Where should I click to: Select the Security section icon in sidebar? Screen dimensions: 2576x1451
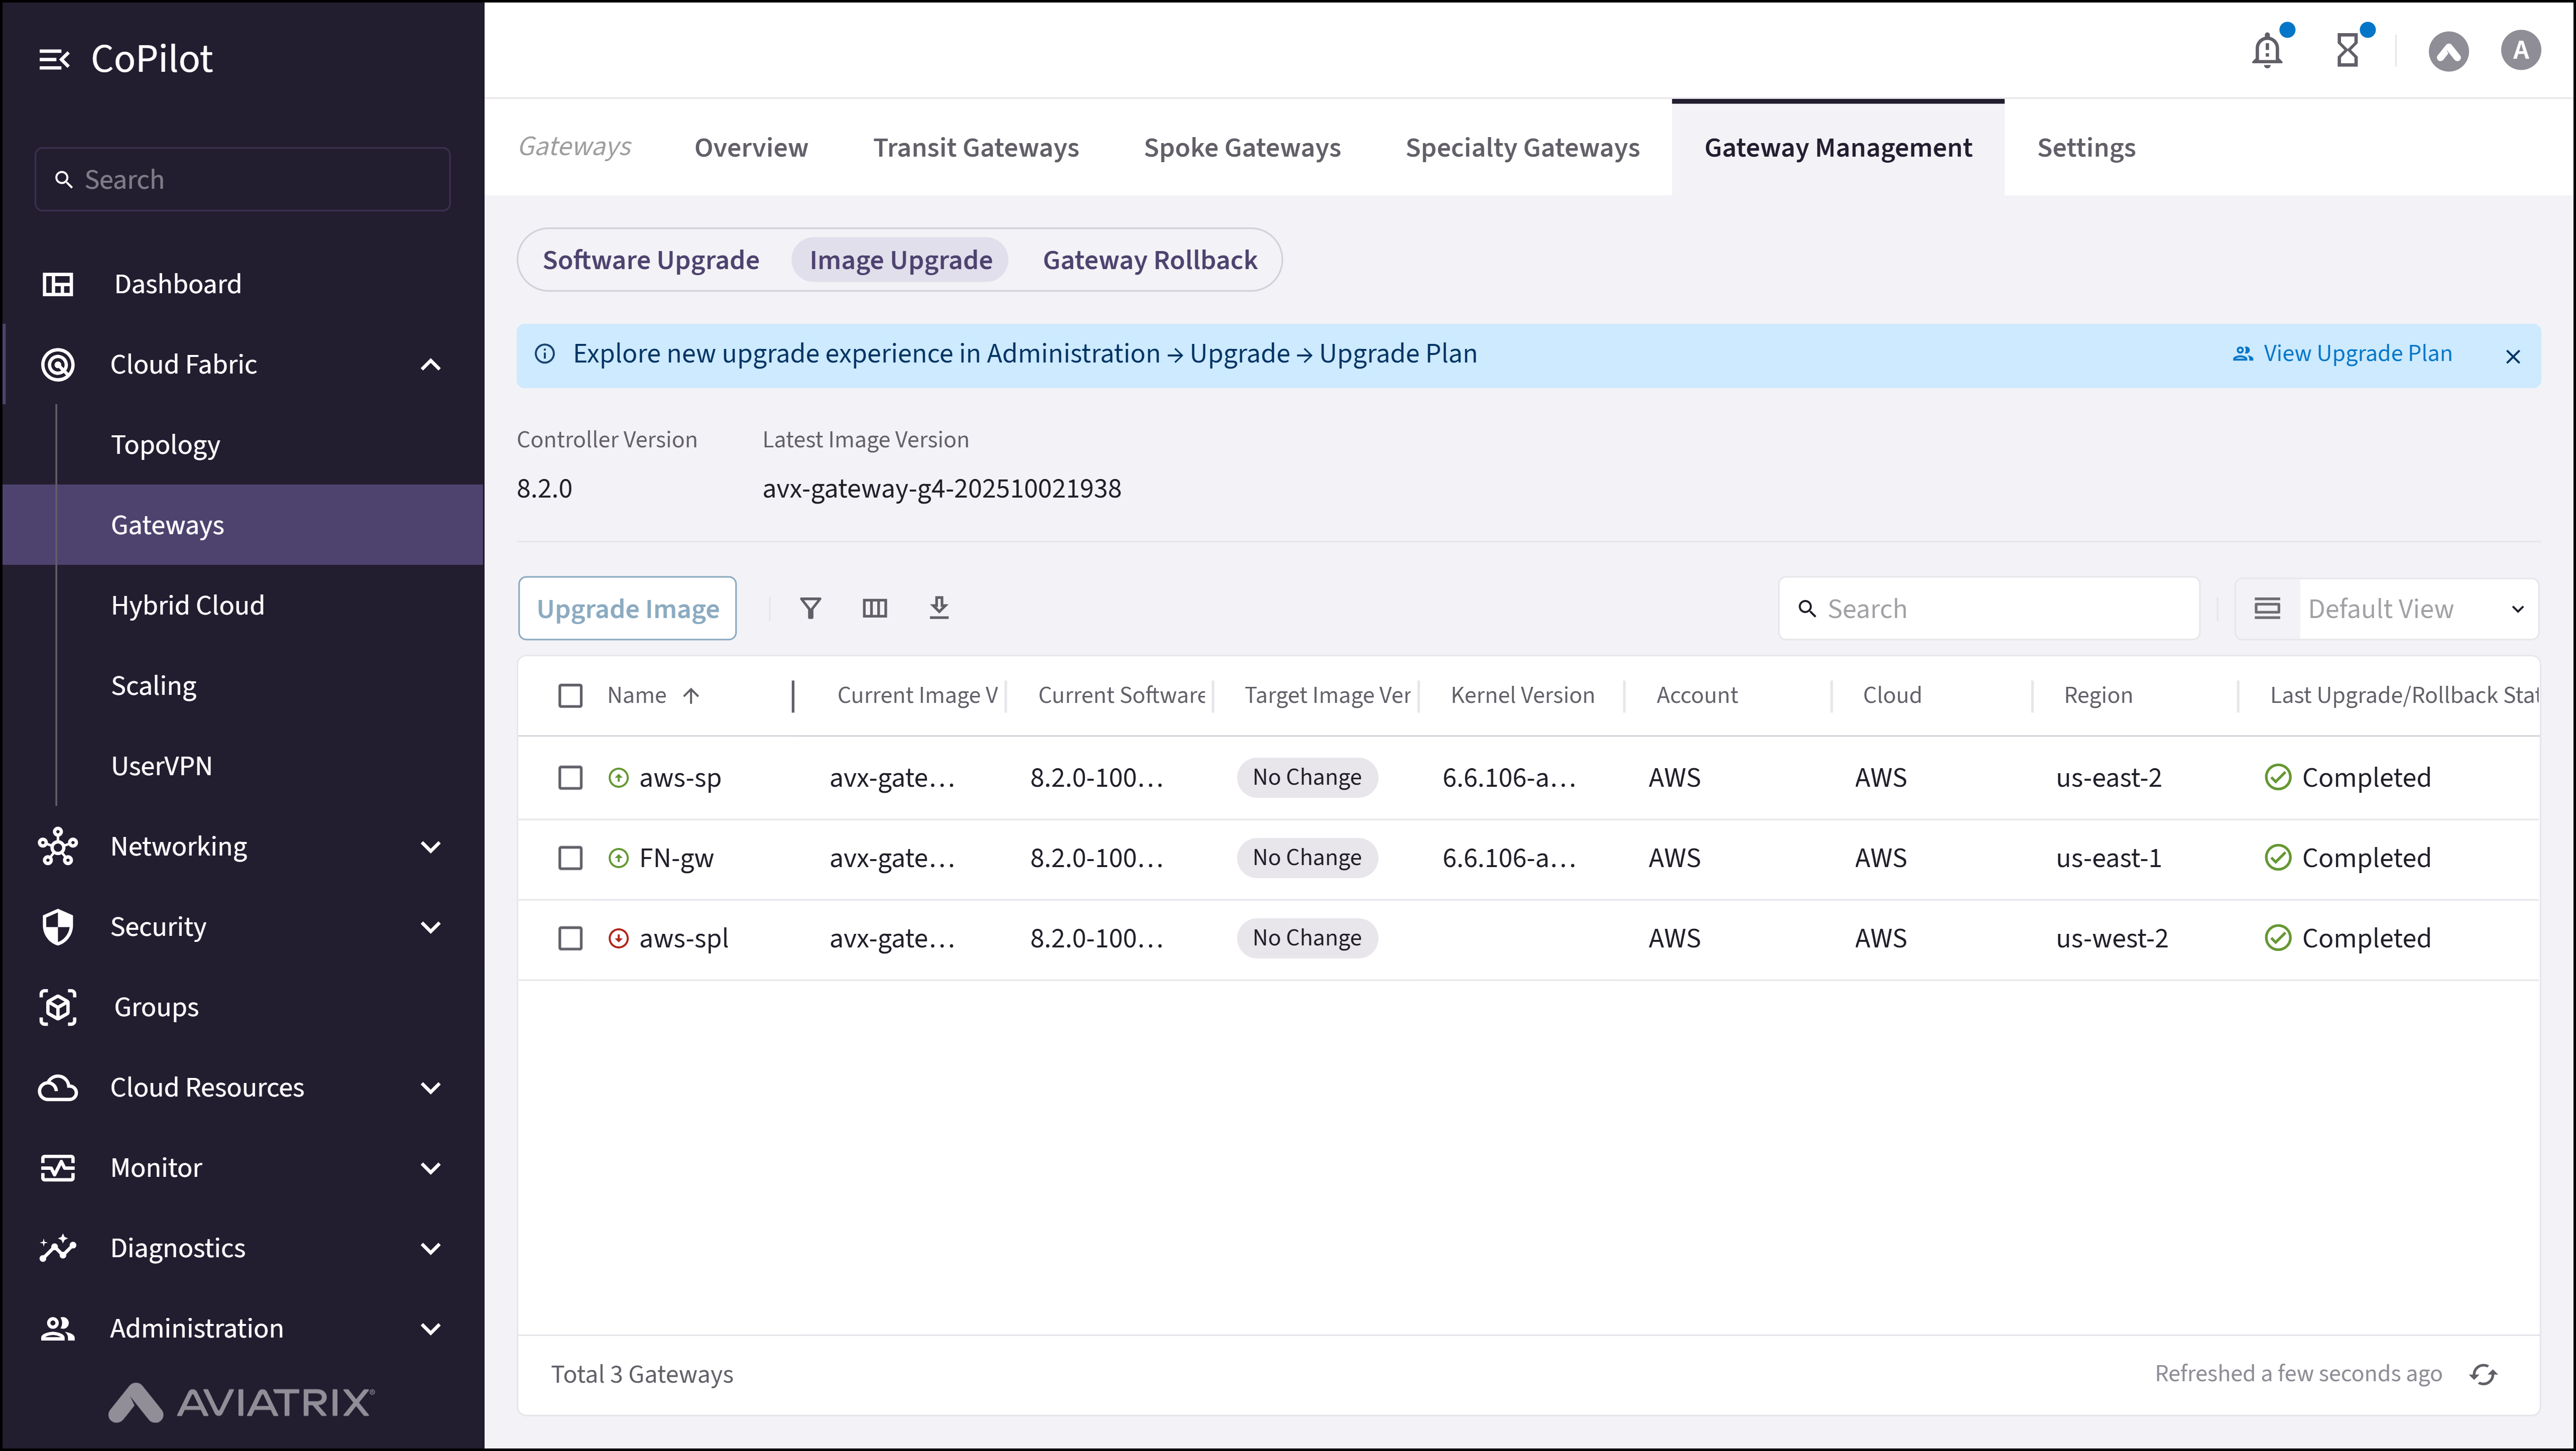[57, 926]
